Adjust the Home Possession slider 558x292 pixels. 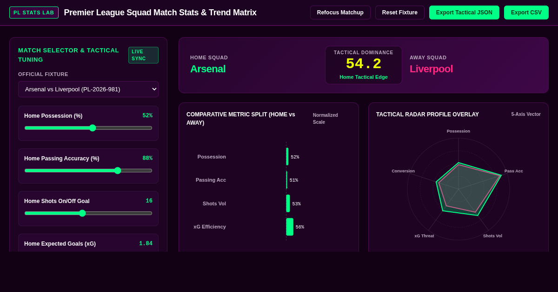[x=88, y=128]
